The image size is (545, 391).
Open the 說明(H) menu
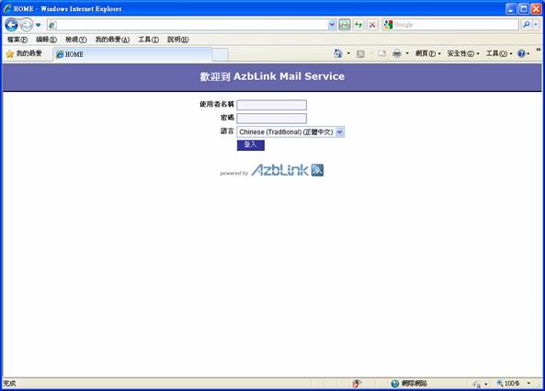point(178,40)
